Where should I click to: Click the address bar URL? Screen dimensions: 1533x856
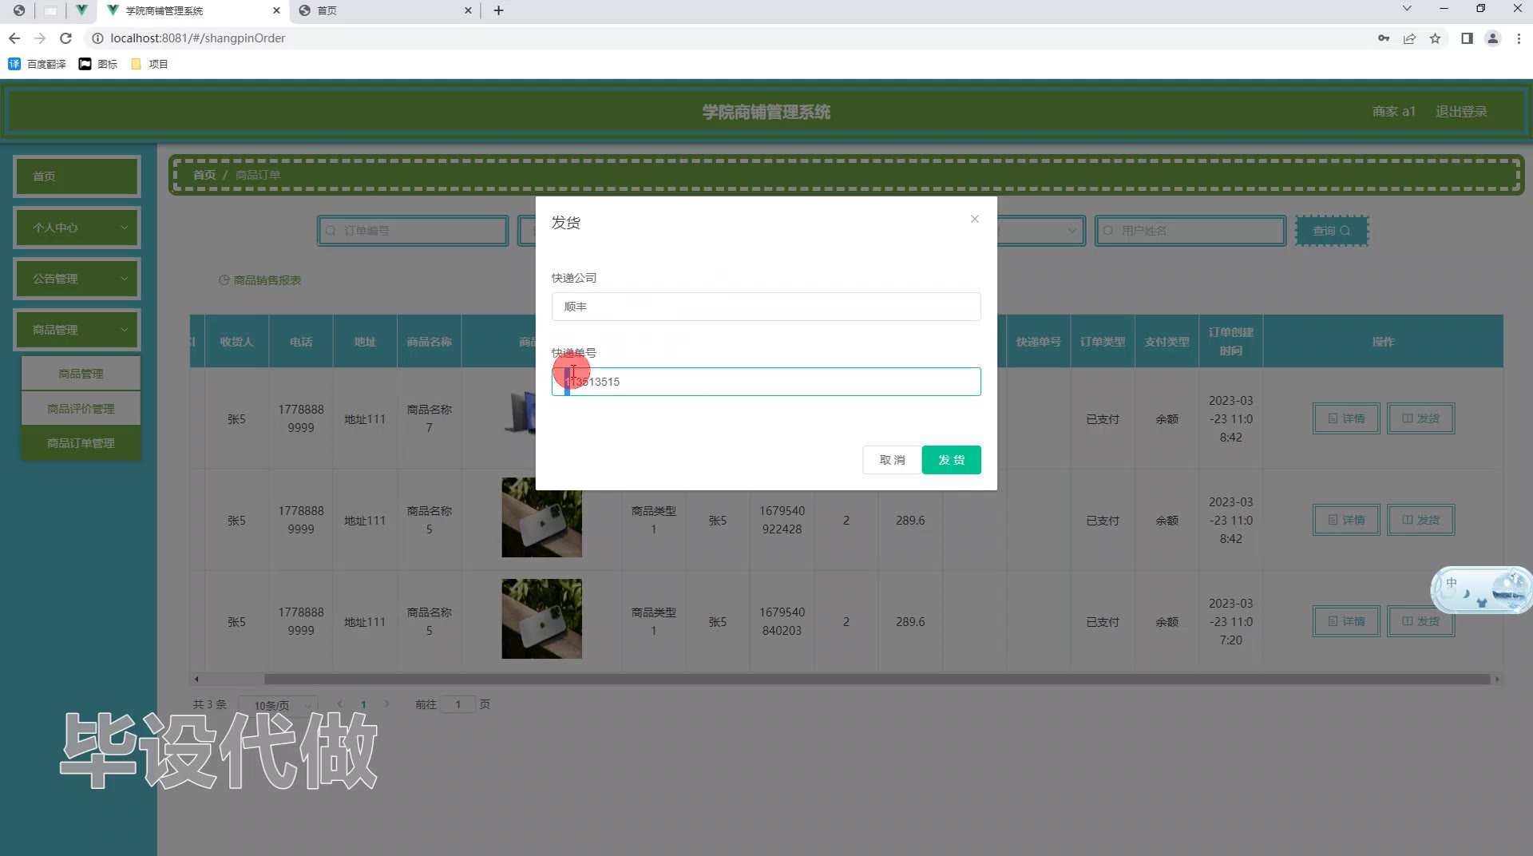[197, 38]
